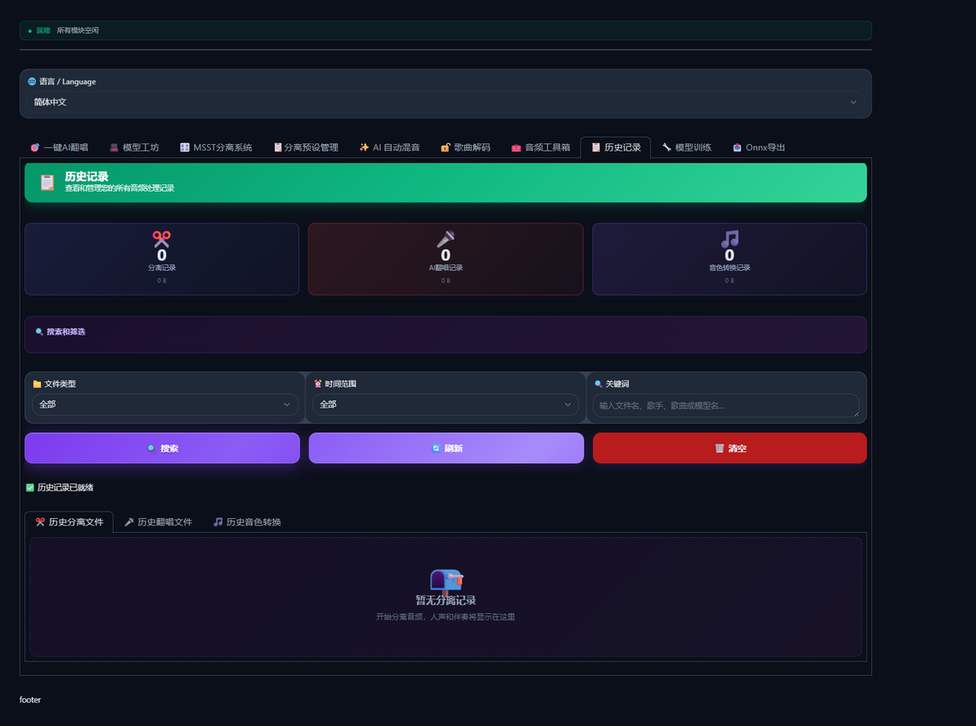
Task: Select the 历史翻唱文件 sub-tab
Action: coord(158,522)
